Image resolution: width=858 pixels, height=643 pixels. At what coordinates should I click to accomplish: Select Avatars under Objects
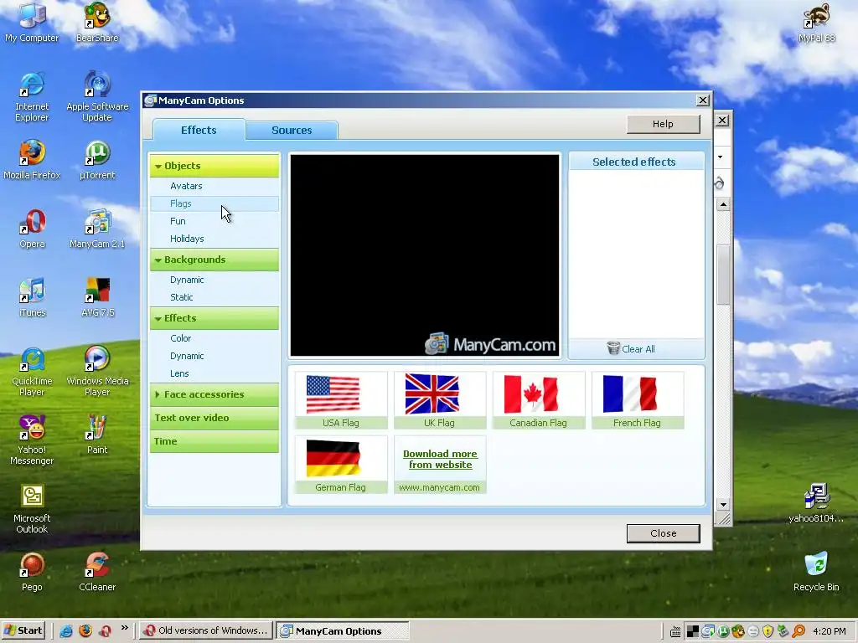pyautogui.click(x=214, y=186)
